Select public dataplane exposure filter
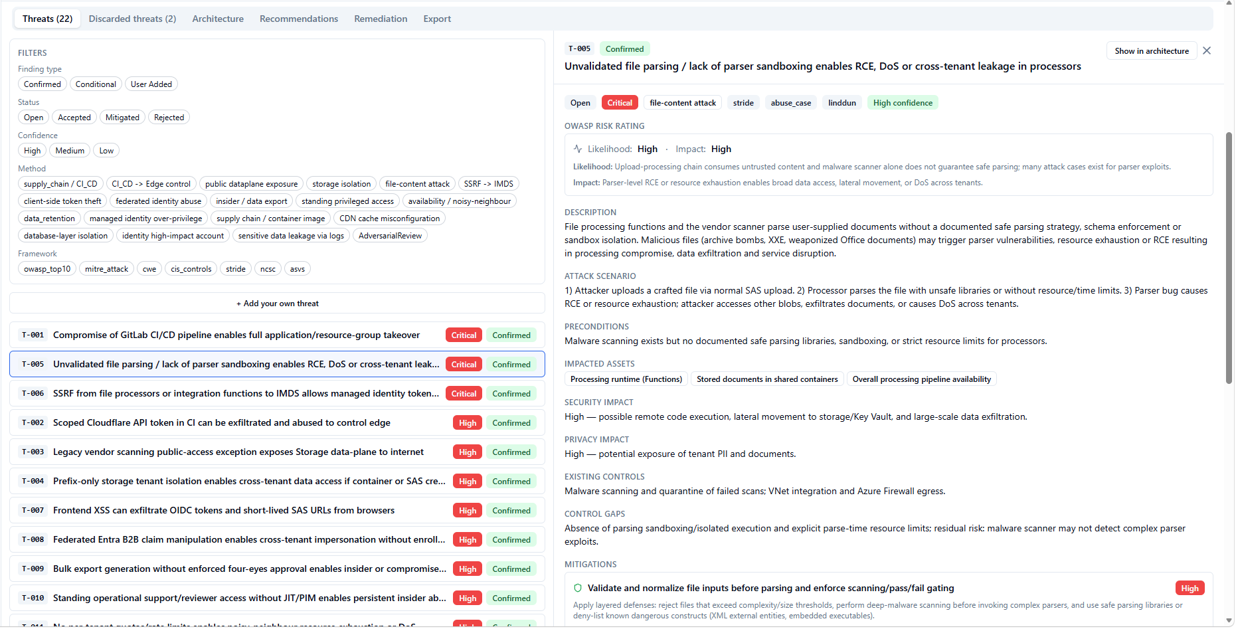Screen dimensions: 1236x629 (252, 184)
